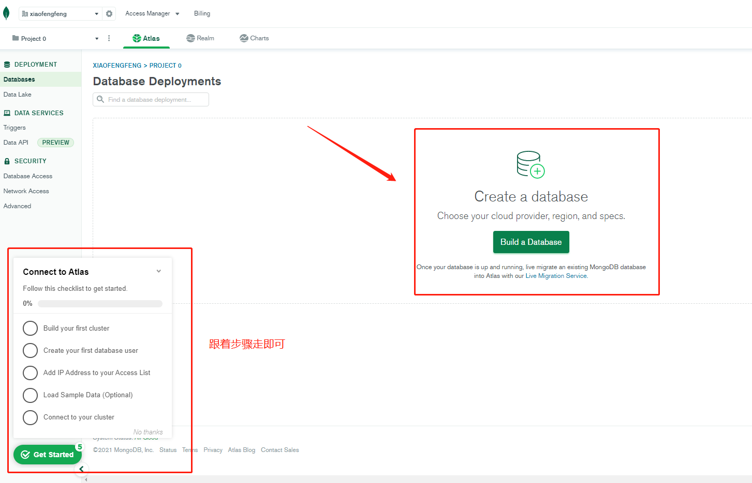This screenshot has height=483, width=752.
Task: Open the Project 0 selector dropdown arrow
Action: tap(97, 39)
